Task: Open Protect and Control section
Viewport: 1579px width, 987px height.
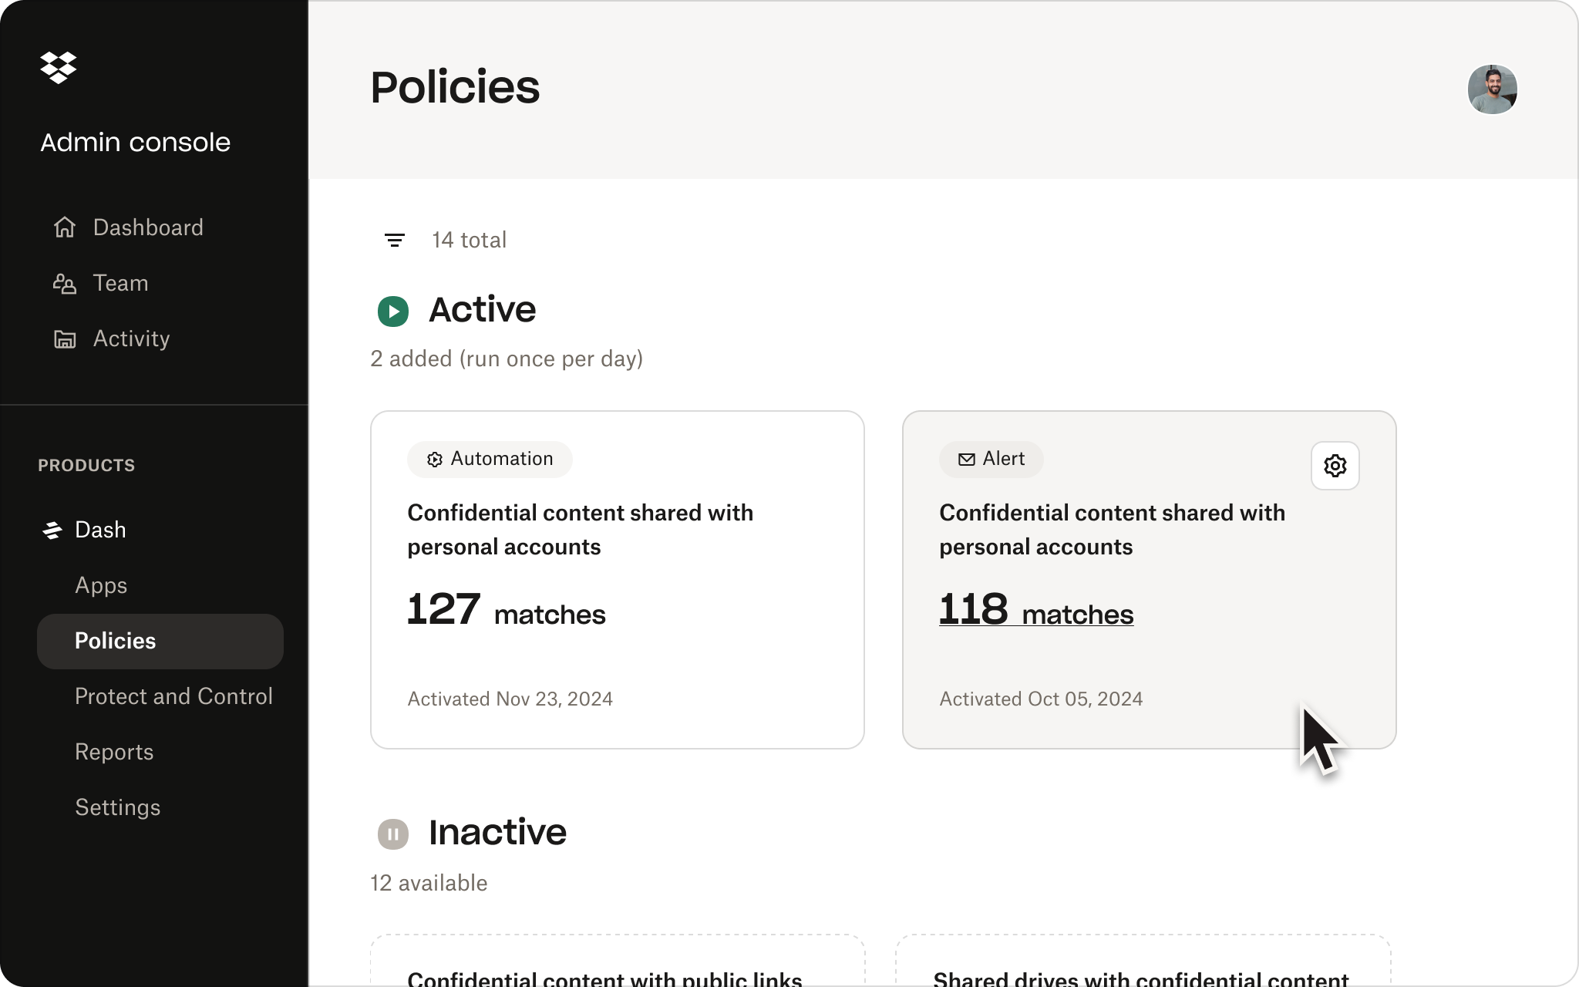Action: pos(173,696)
